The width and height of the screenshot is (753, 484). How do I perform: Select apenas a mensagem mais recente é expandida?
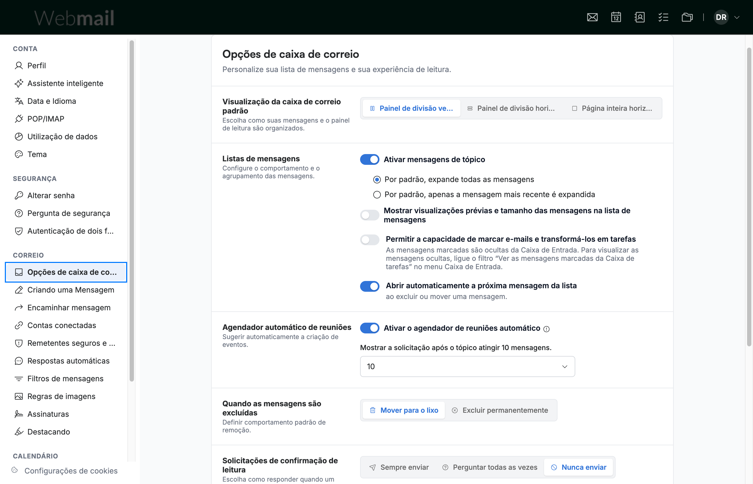377,195
